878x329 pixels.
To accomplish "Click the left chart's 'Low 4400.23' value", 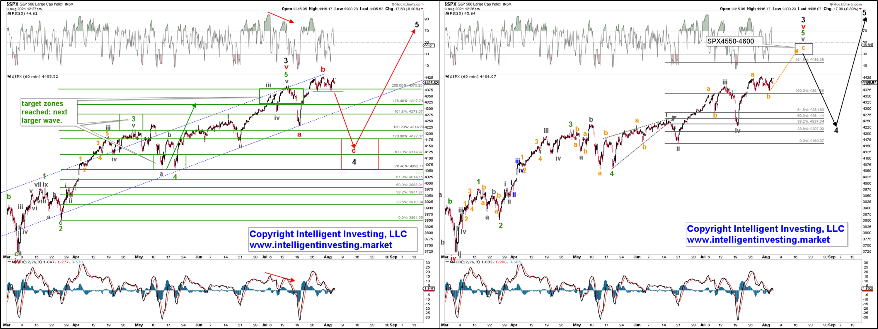I will pos(345,9).
